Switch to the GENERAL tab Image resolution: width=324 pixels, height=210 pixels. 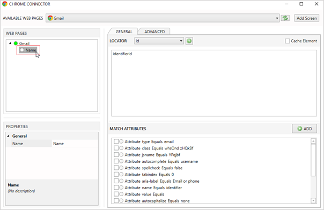tap(124, 32)
